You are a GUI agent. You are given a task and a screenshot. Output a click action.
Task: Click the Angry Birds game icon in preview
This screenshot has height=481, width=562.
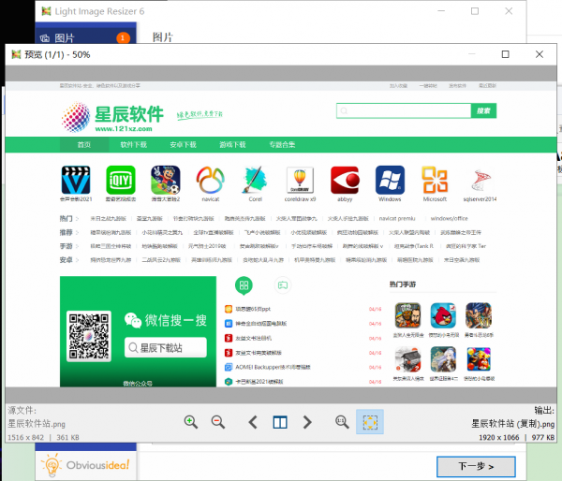pyautogui.click(x=443, y=315)
